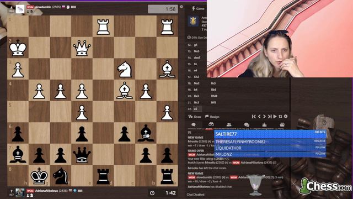Viewport: 353px width, 199px height.
Task: Flip the board orientation
Action: point(280,117)
